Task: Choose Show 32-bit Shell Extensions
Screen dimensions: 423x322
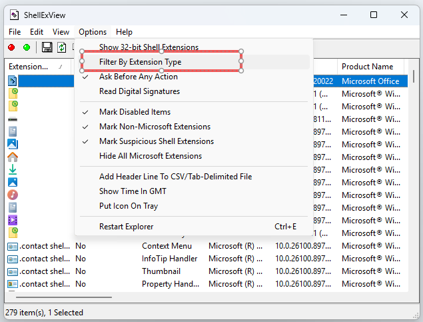Action: click(x=194, y=47)
